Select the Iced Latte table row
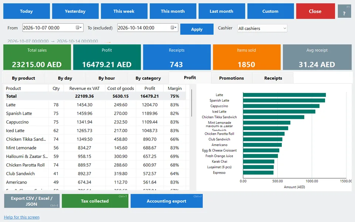 pyautogui.click(x=95, y=131)
